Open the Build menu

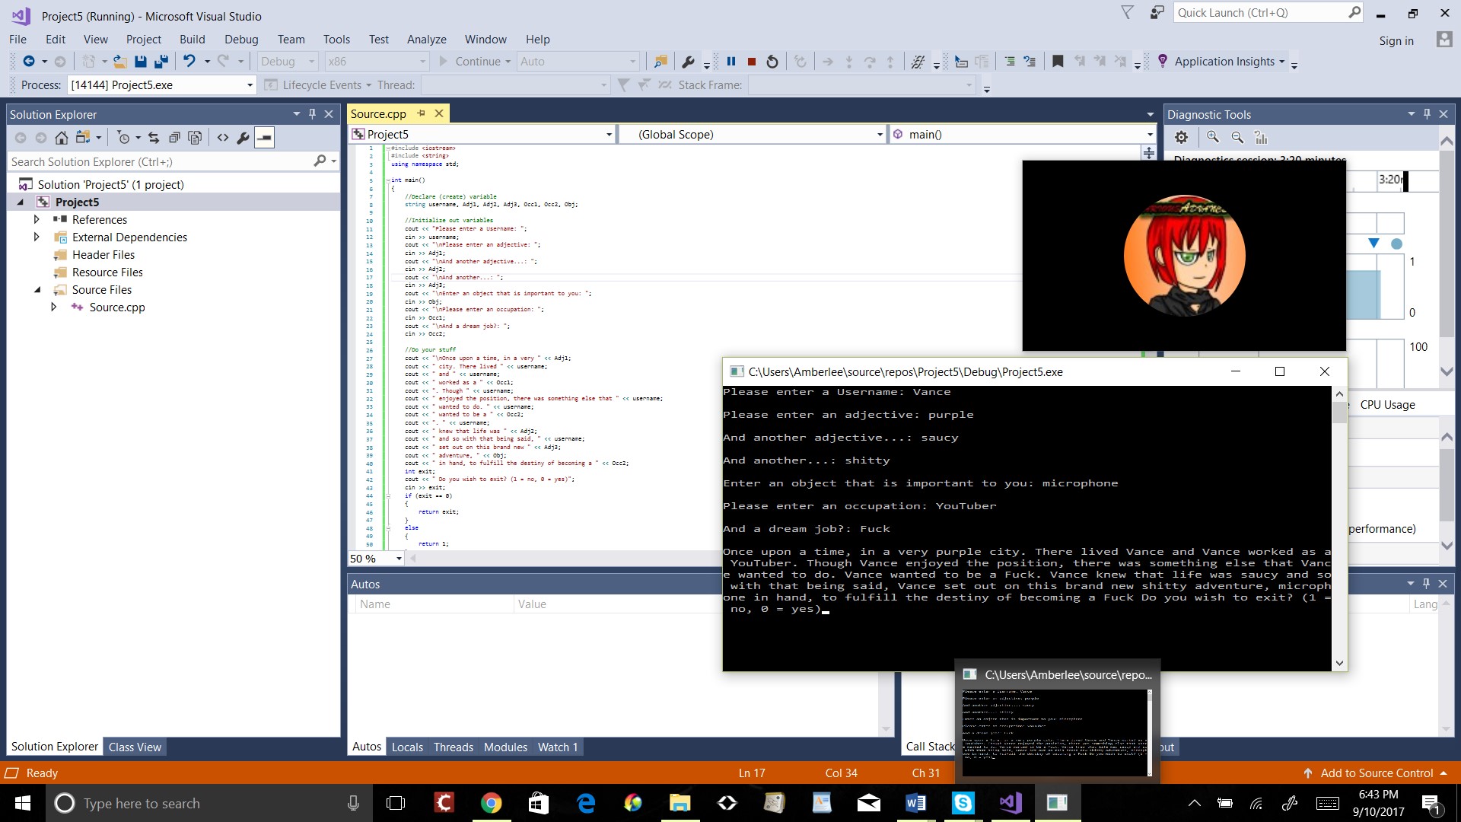pos(192,40)
